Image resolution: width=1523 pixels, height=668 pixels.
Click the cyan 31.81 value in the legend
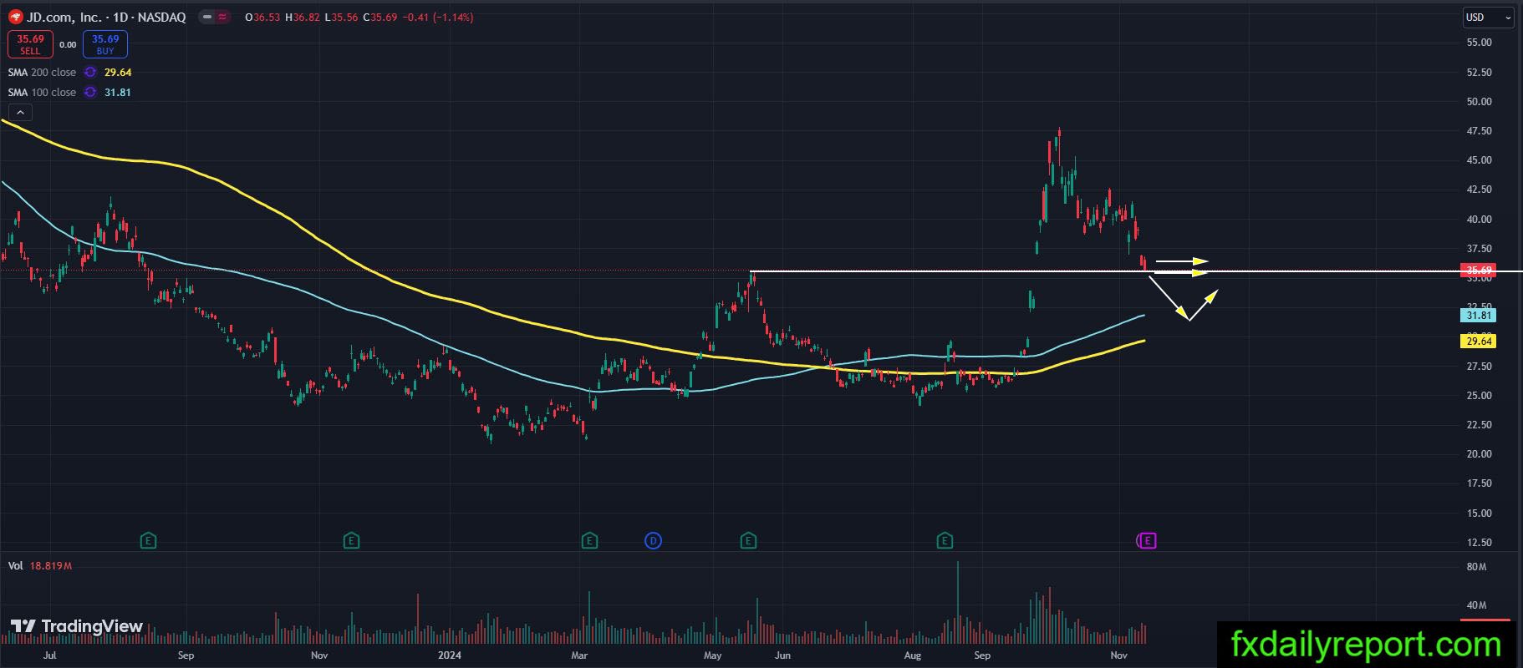click(x=118, y=93)
